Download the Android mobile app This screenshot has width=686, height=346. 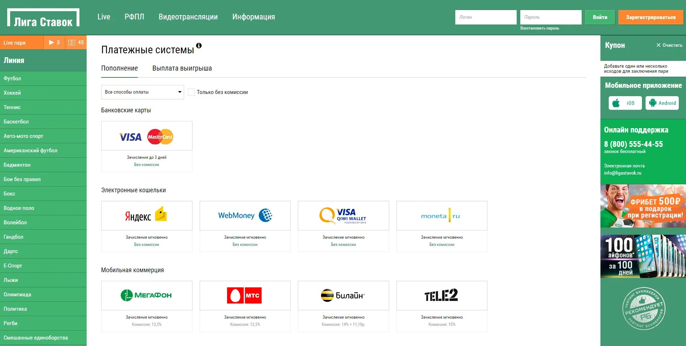(662, 103)
